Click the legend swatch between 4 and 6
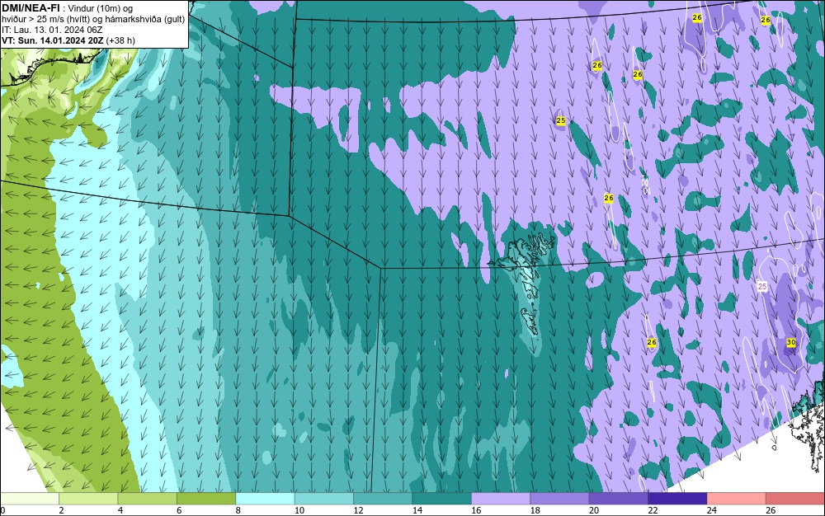The width and height of the screenshot is (825, 516). (148, 499)
